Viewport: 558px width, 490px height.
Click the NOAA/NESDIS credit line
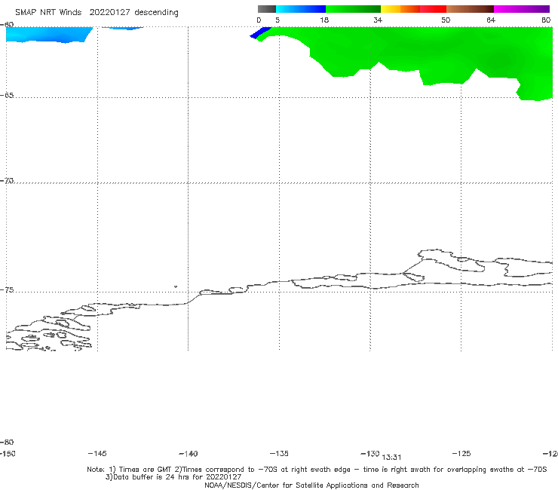(x=311, y=485)
